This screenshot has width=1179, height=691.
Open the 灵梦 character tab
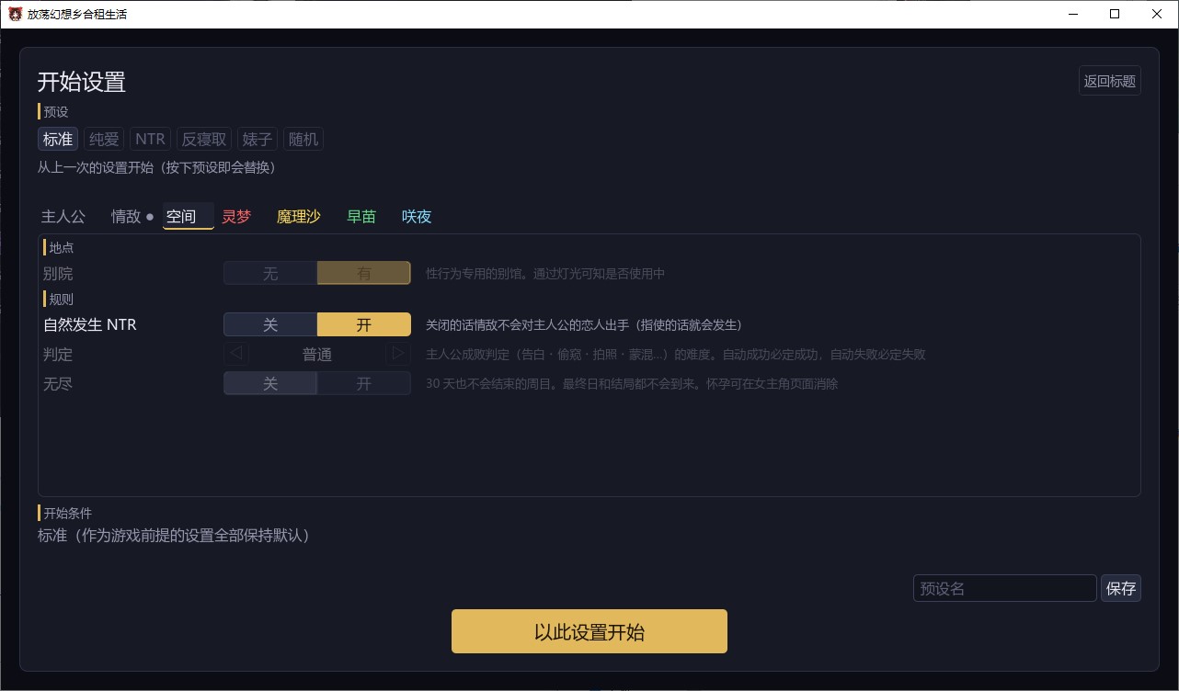tap(236, 217)
